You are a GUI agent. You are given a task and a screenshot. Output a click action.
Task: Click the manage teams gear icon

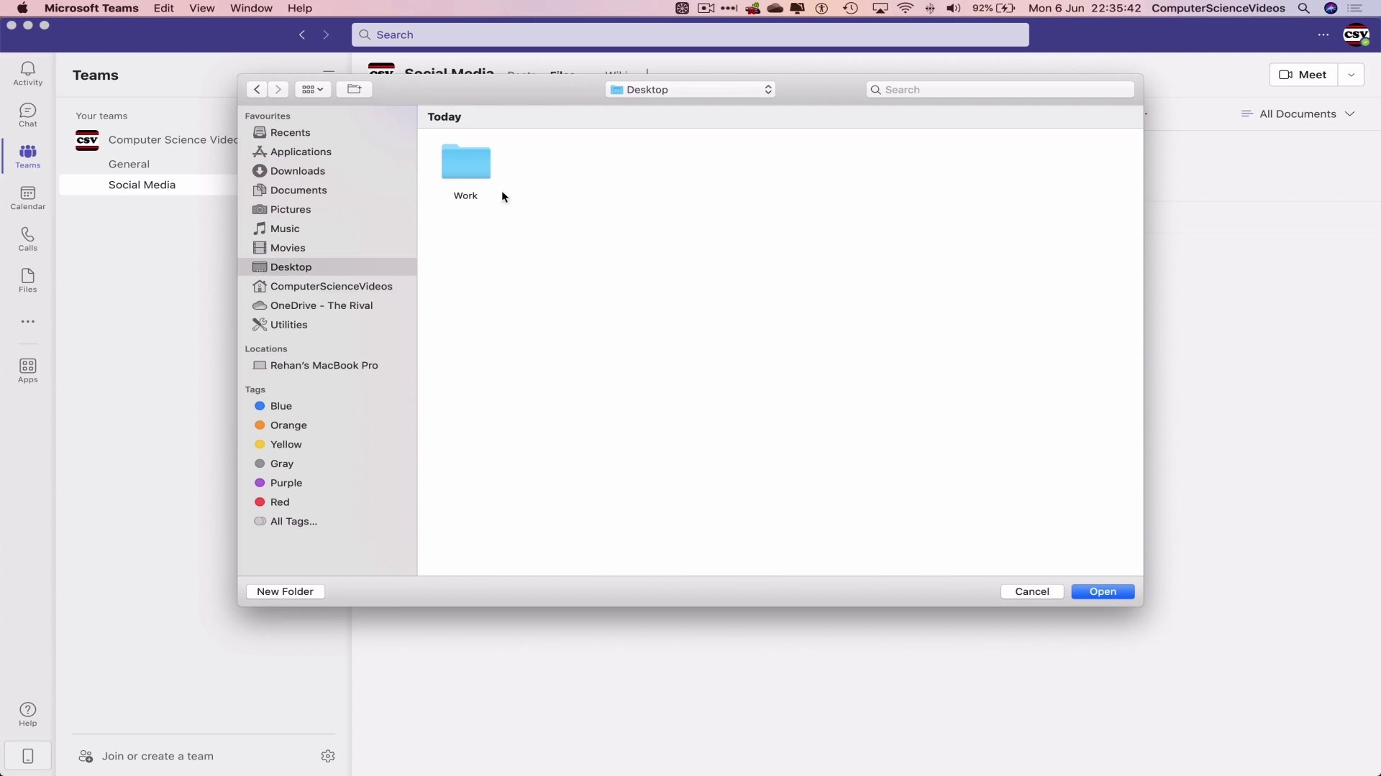pyautogui.click(x=328, y=756)
